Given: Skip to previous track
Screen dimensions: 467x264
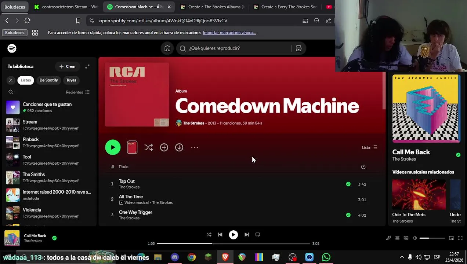Looking at the screenshot, I should (220, 235).
